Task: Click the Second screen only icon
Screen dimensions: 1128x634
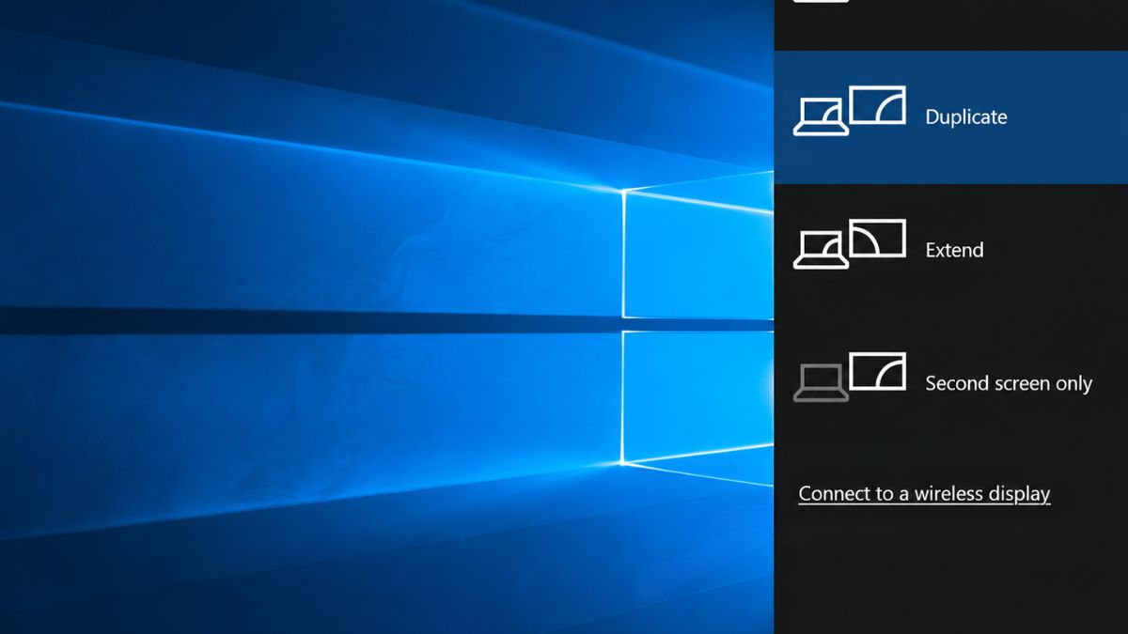Action: tap(850, 378)
